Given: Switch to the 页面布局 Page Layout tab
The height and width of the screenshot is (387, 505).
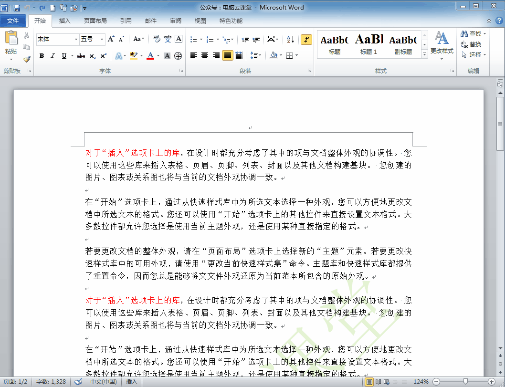Looking at the screenshot, I should tap(95, 21).
